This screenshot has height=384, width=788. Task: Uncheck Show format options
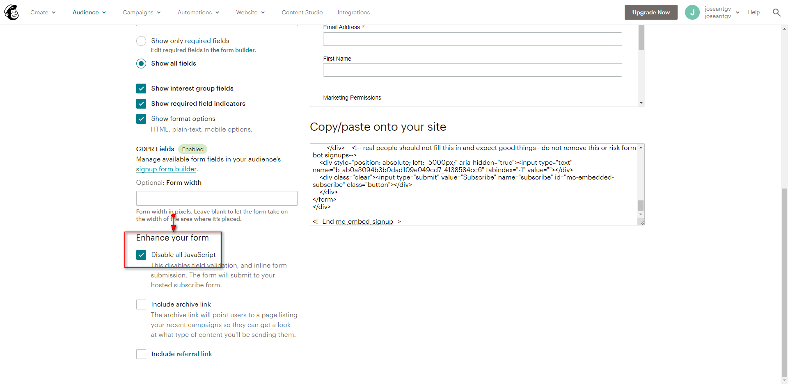click(141, 119)
